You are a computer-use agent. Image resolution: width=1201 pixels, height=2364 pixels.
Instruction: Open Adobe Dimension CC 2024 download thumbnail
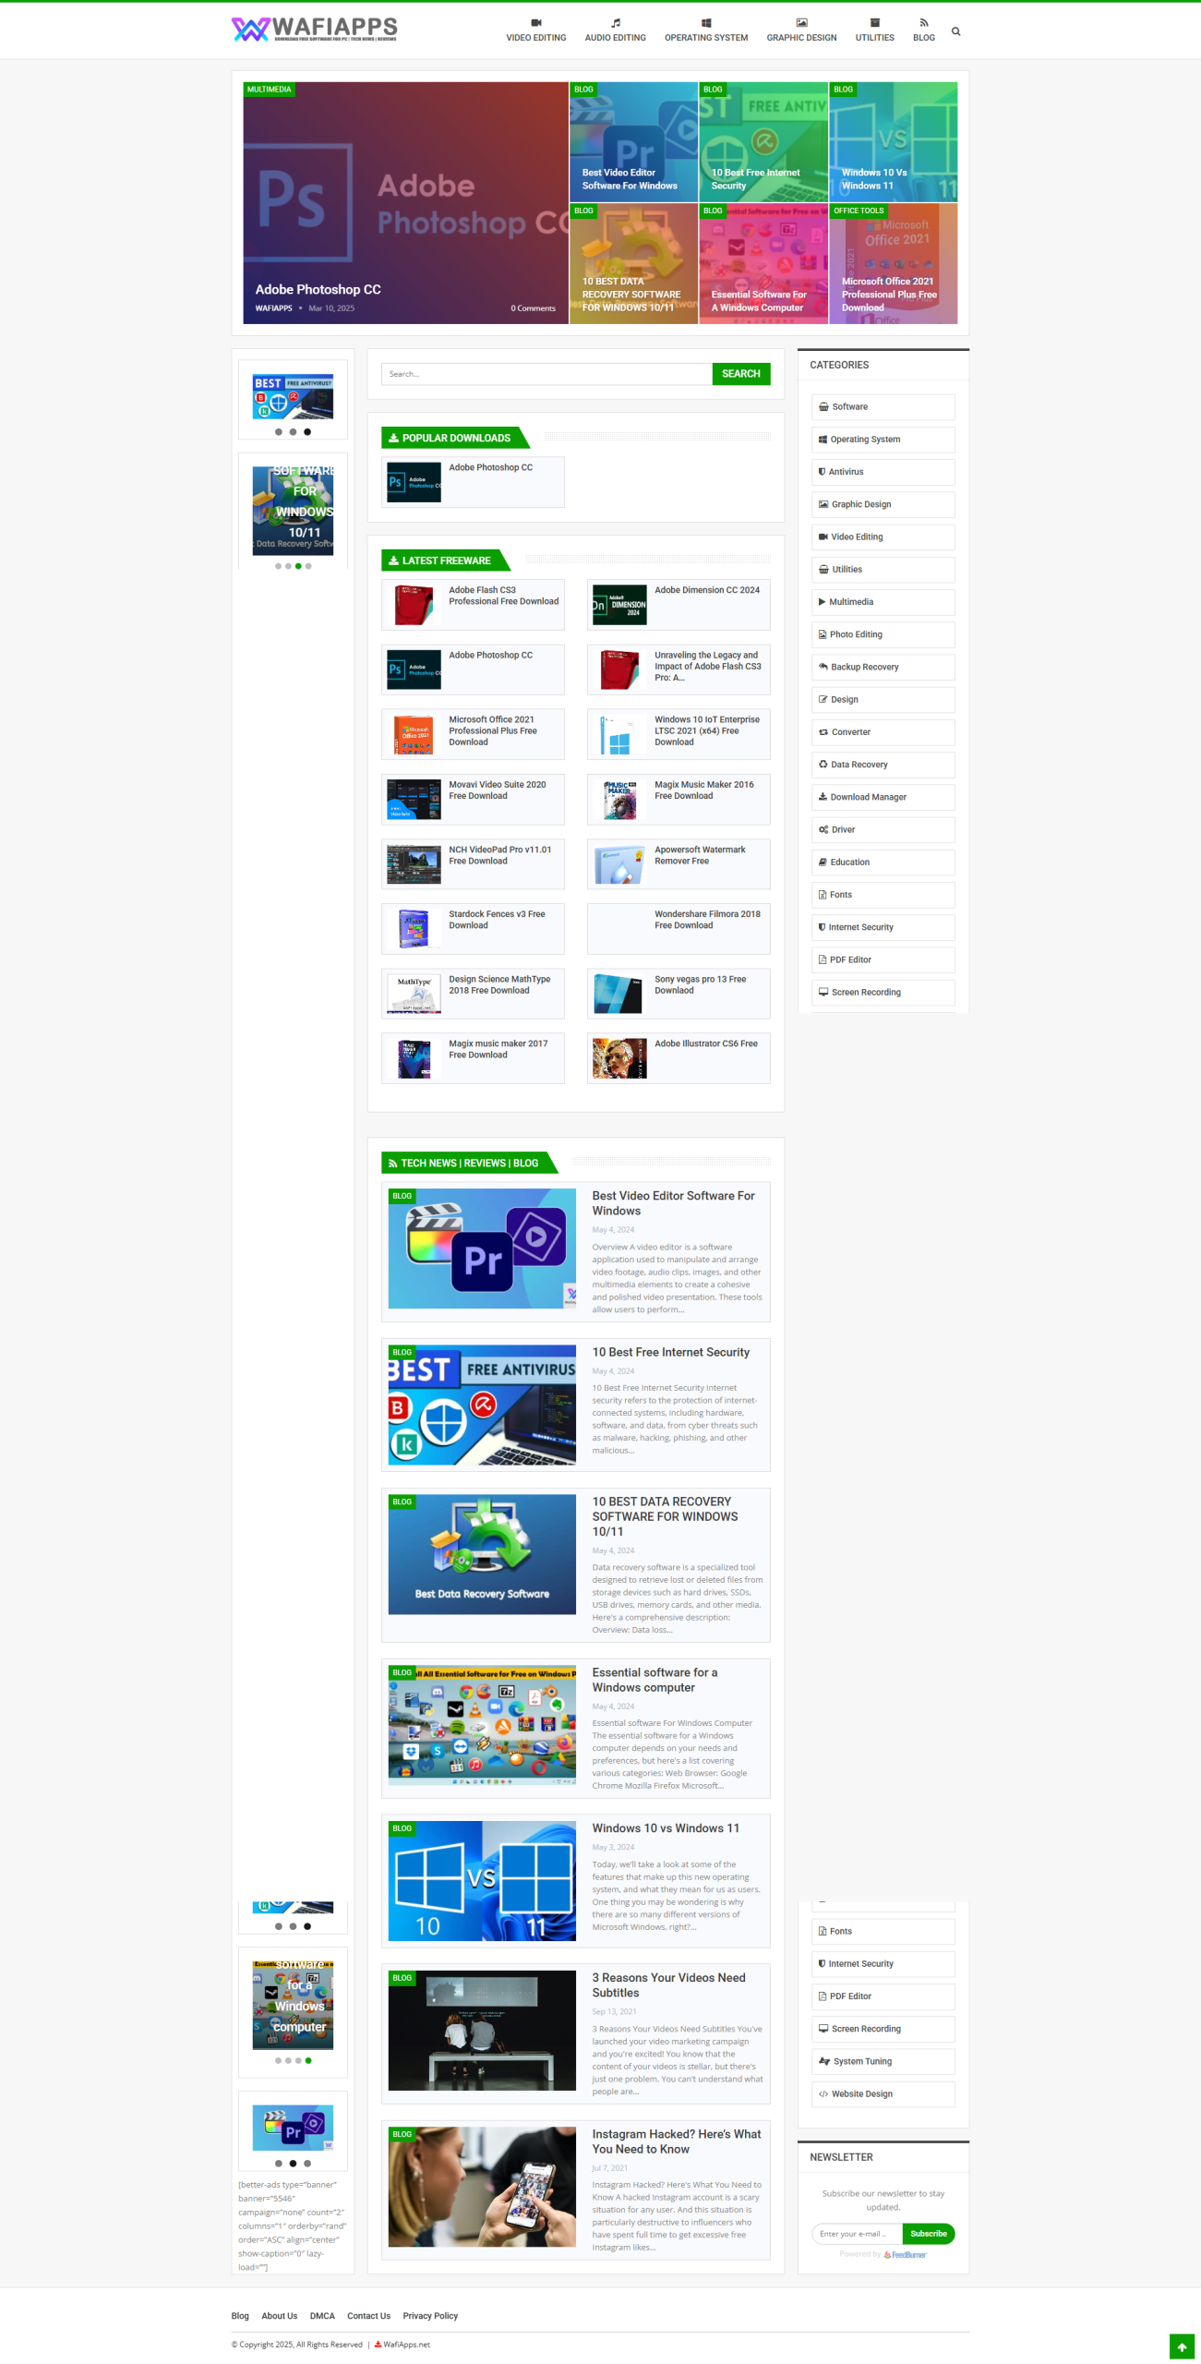click(x=619, y=605)
